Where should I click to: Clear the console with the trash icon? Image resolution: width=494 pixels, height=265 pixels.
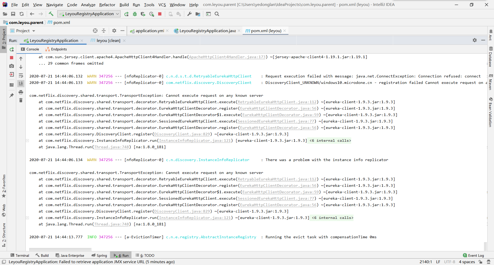(21, 100)
